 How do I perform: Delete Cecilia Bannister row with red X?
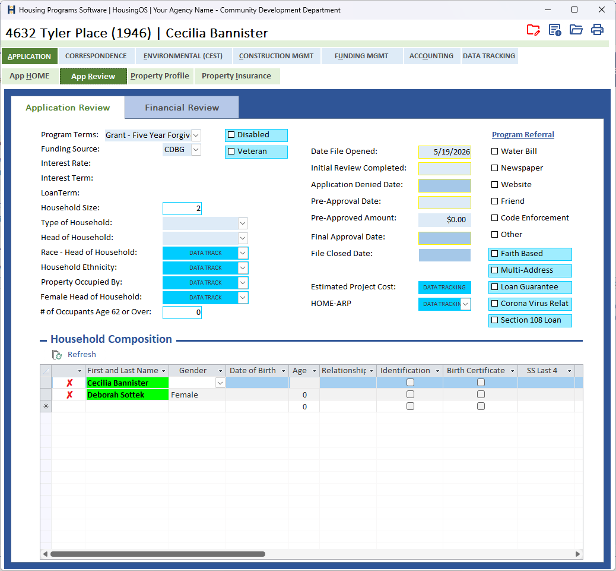point(69,383)
